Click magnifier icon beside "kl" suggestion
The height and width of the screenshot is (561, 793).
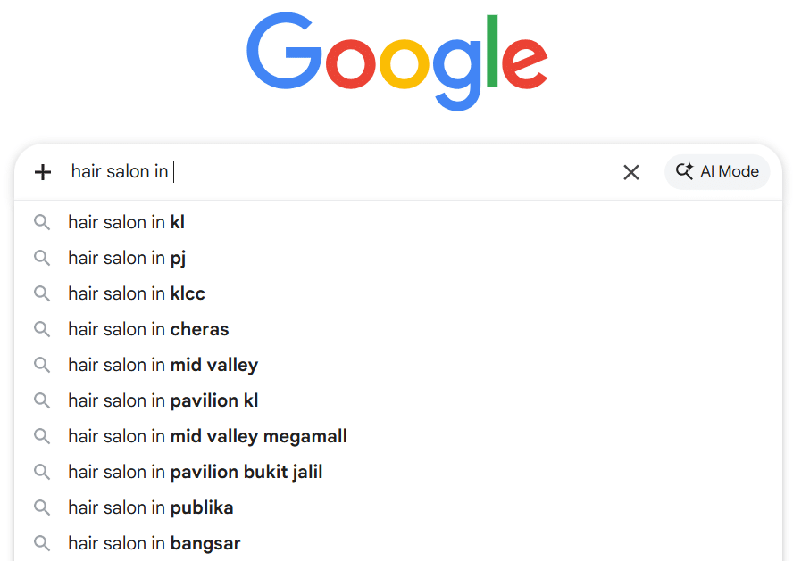click(42, 222)
